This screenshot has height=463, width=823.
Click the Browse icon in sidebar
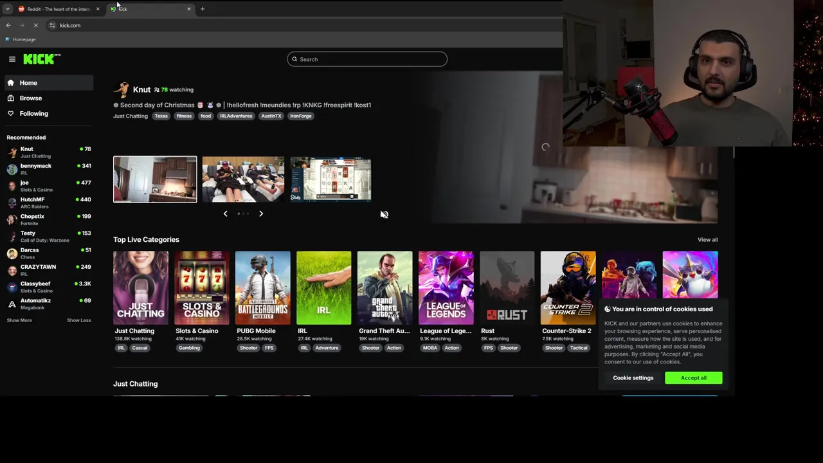[x=10, y=98]
